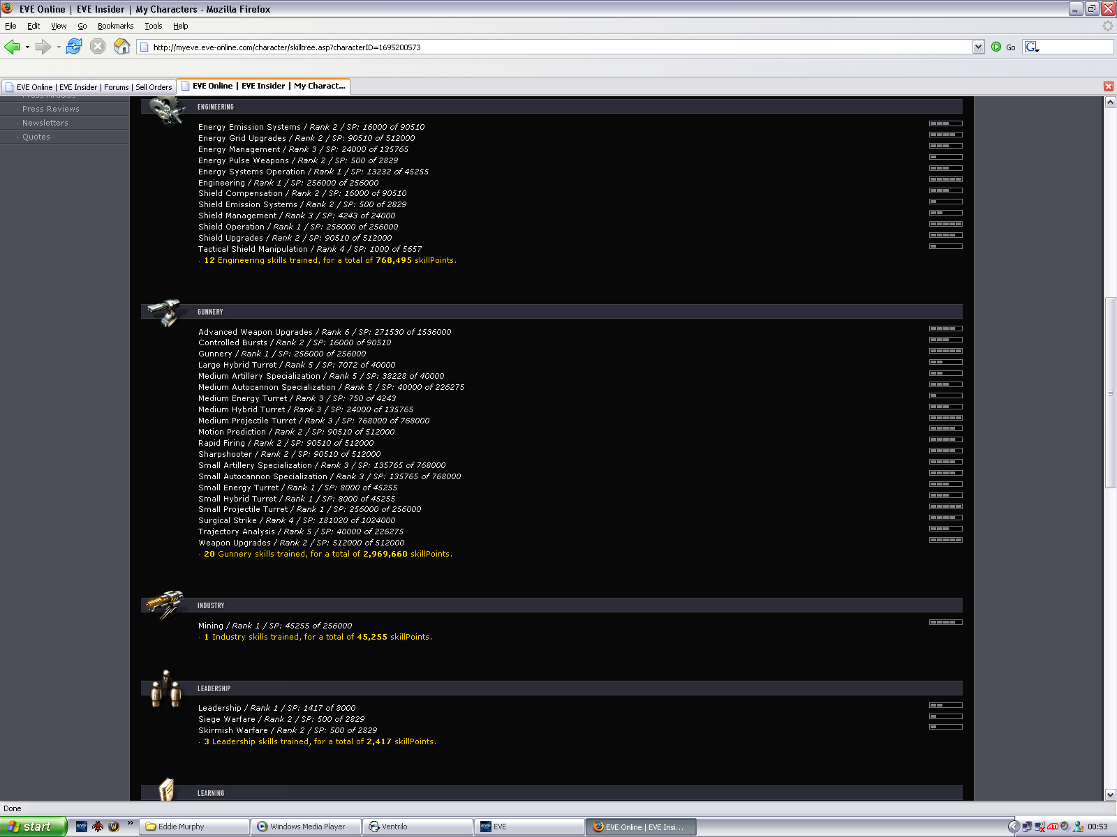The width and height of the screenshot is (1117, 837).
Task: Open the Go menu
Action: tap(82, 26)
